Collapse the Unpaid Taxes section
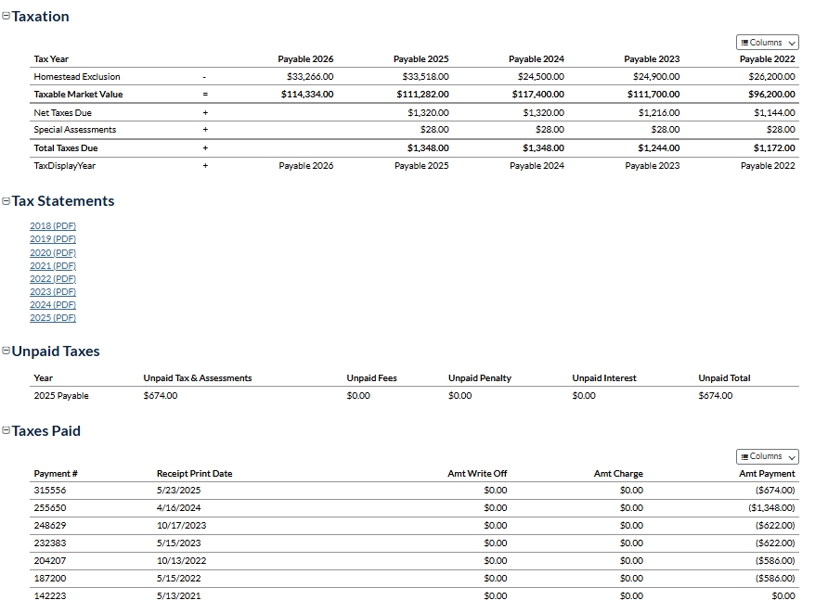This screenshot has height=613, width=815. [6, 351]
